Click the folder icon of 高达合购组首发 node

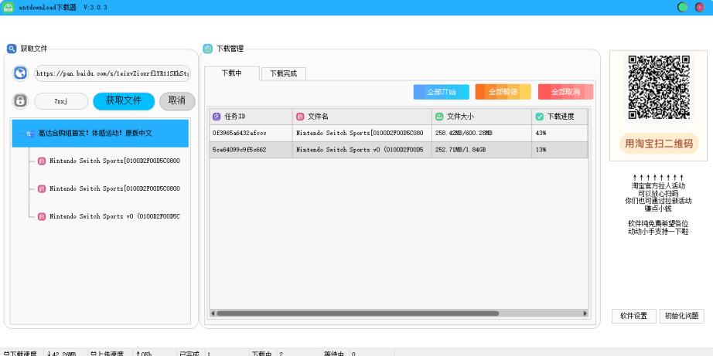pyautogui.click(x=30, y=134)
